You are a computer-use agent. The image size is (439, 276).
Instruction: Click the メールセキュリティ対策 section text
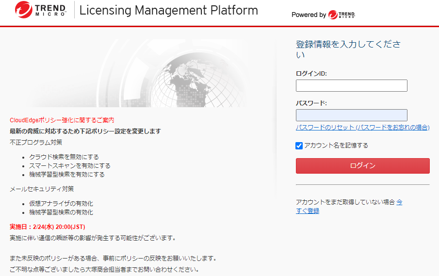pos(42,189)
